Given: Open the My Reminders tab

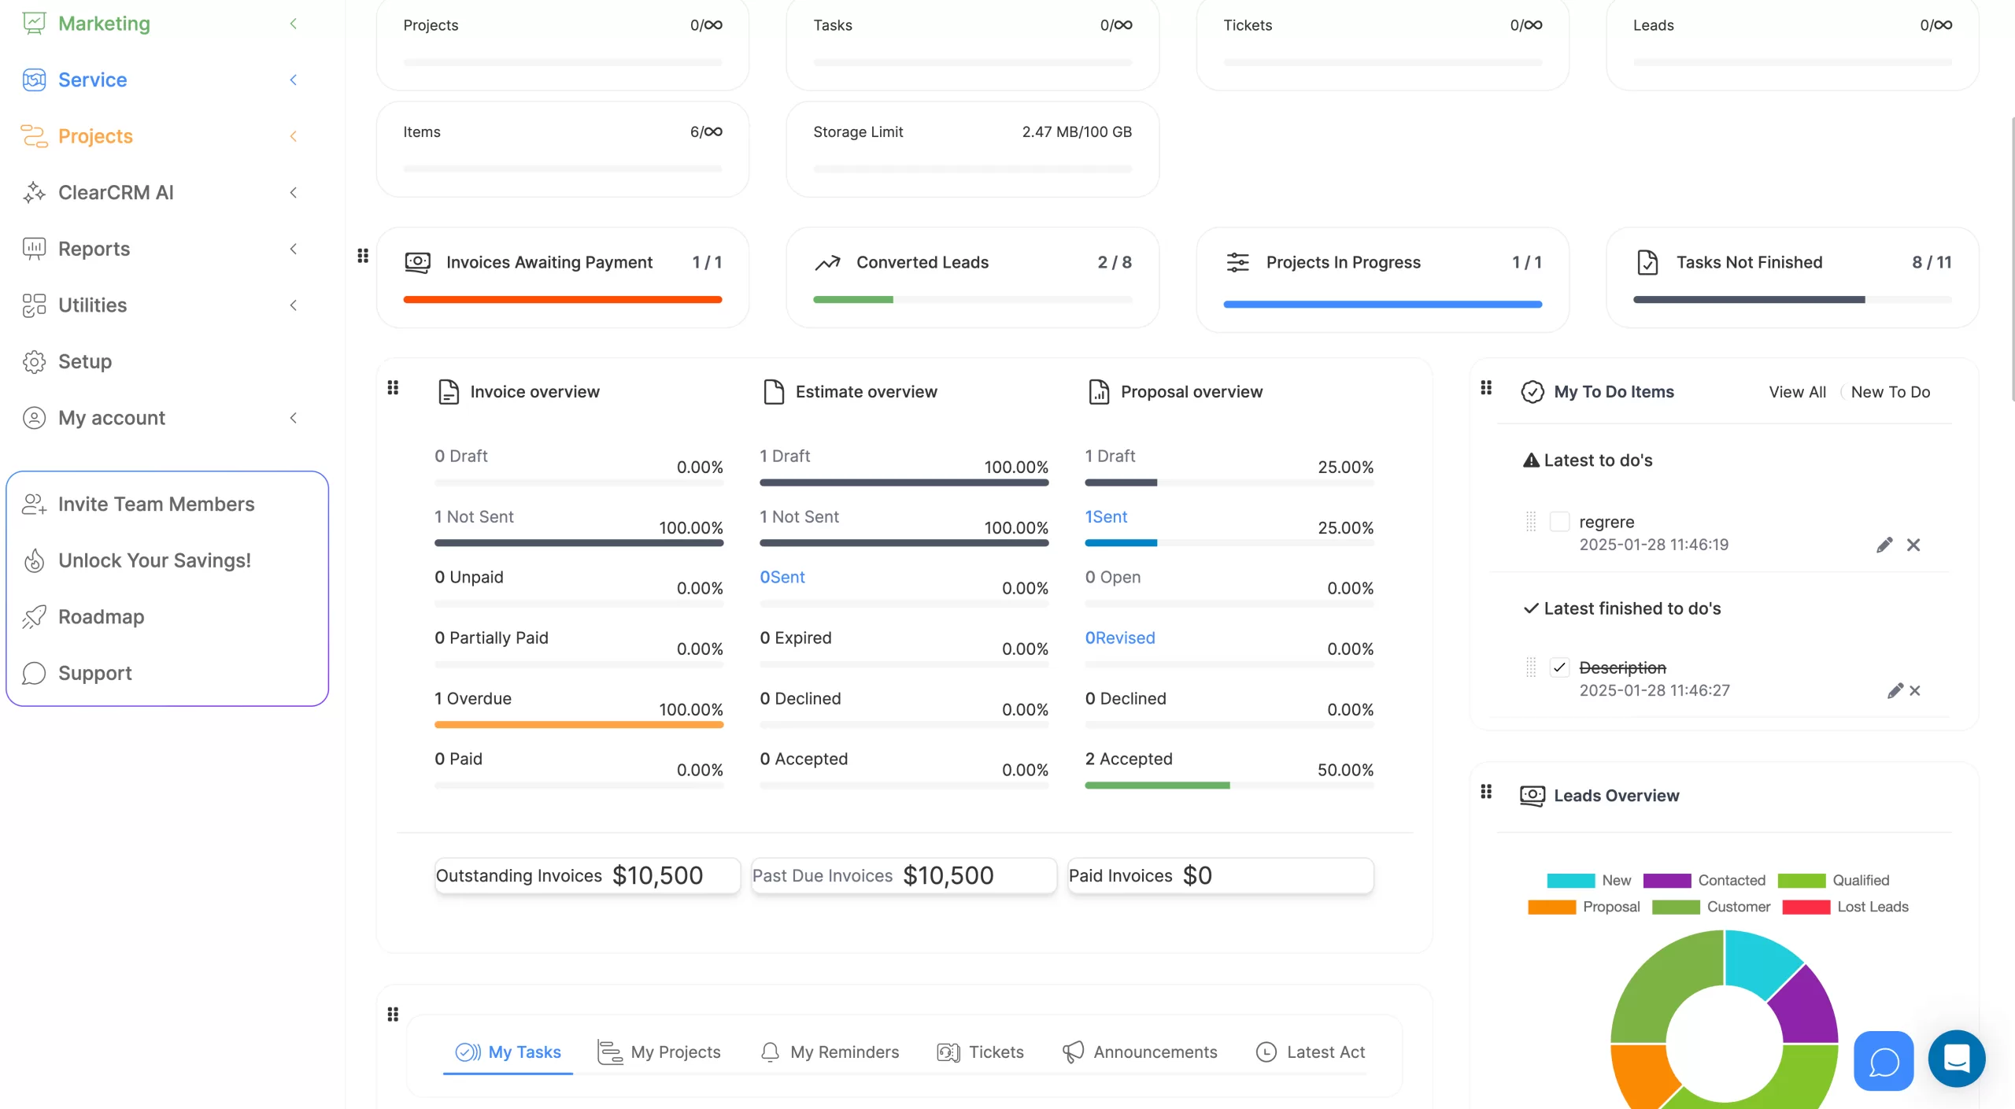Looking at the screenshot, I should [x=845, y=1052].
